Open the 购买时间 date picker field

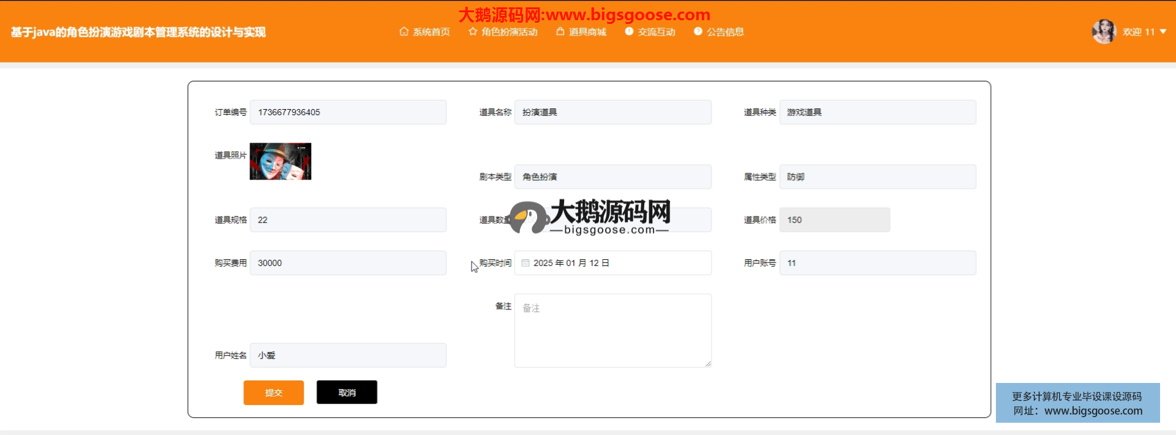click(612, 263)
